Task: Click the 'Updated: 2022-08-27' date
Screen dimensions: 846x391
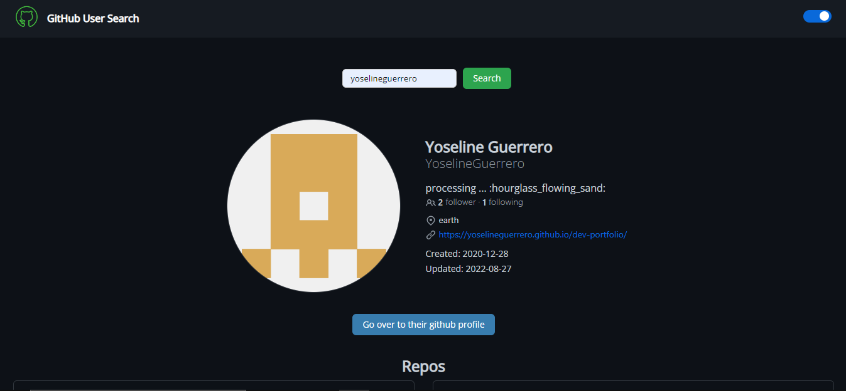Action: point(467,269)
